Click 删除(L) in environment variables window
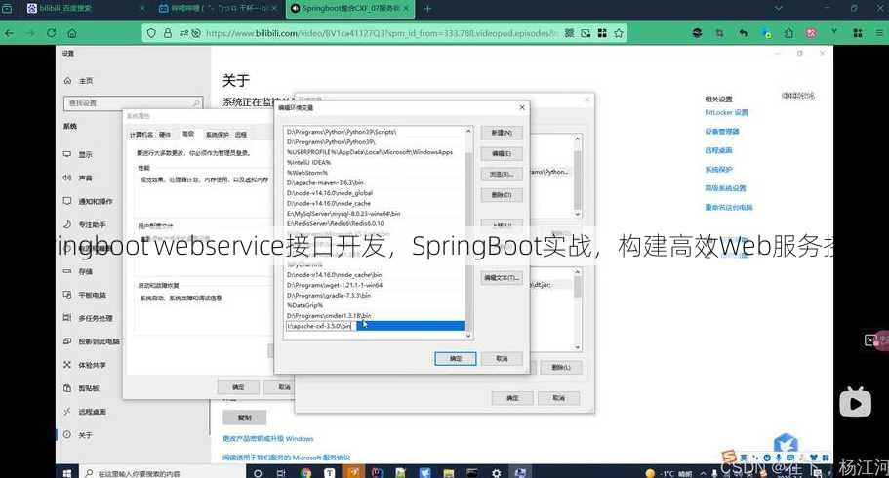Screen dimensions: 889x478 (x=561, y=368)
